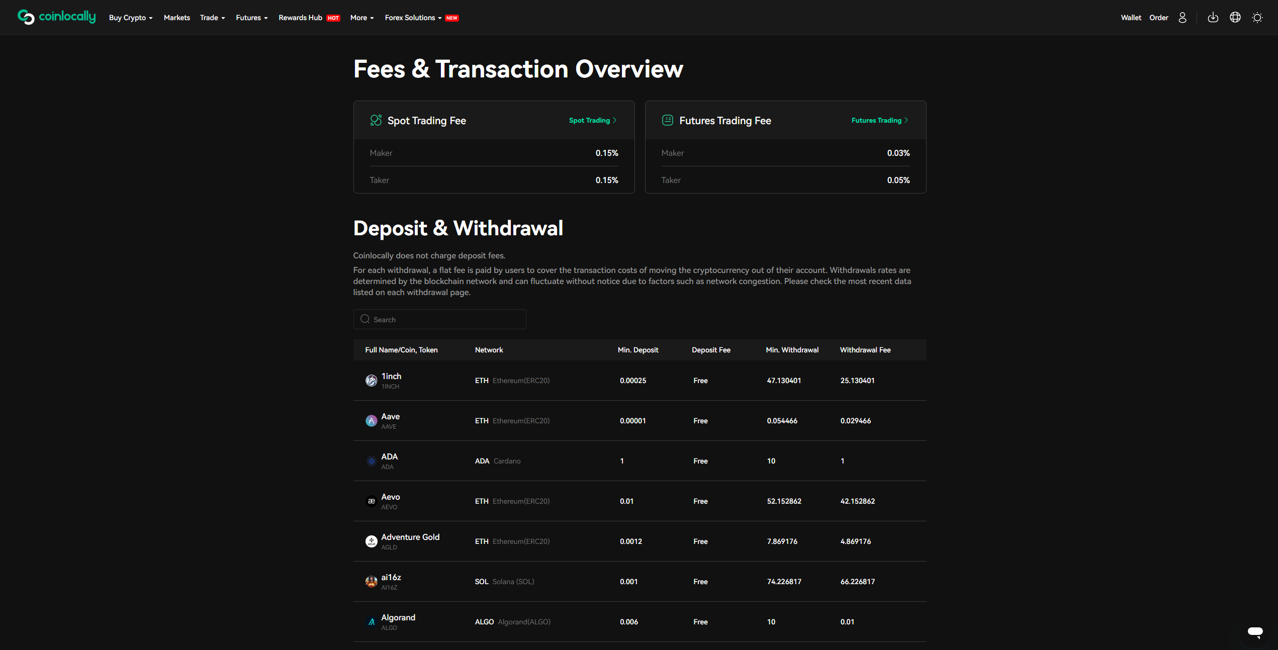Click the 1inch coin icon
This screenshot has width=1278, height=650.
(x=371, y=381)
